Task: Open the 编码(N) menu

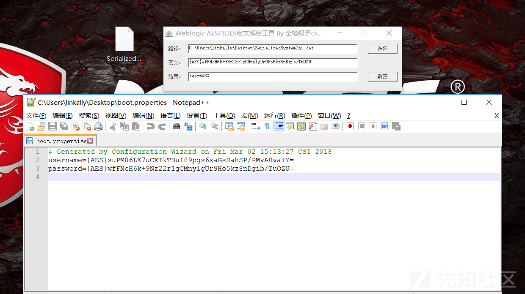Action: [144, 116]
